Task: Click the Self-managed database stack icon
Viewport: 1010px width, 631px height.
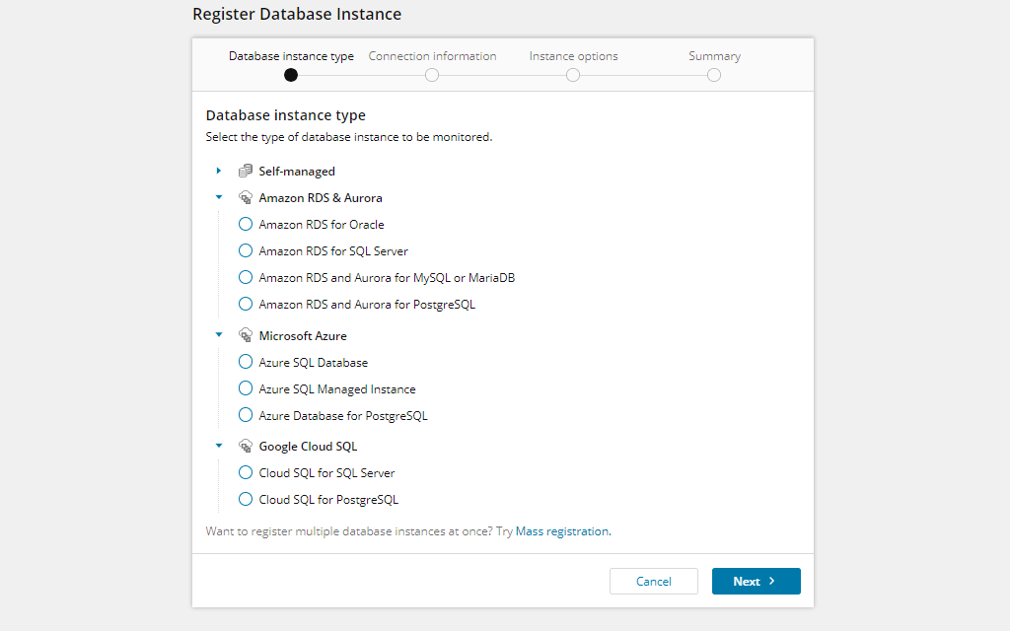Action: pyautogui.click(x=245, y=170)
